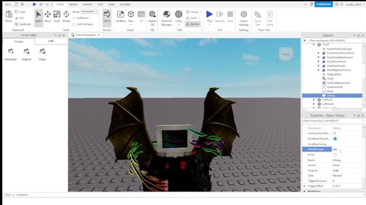Open the Edit tab in Terrain Editor
Screen dimensions: 366x205
[51, 41]
